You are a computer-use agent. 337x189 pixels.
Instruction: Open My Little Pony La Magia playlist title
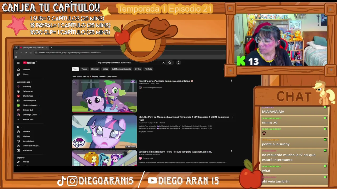coord(184,118)
